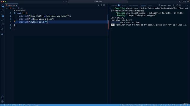Image resolution: width=190 pixels, height=106 pixels.
Task: Toggle the primary sidebar layout icon
Action: pos(180,2)
